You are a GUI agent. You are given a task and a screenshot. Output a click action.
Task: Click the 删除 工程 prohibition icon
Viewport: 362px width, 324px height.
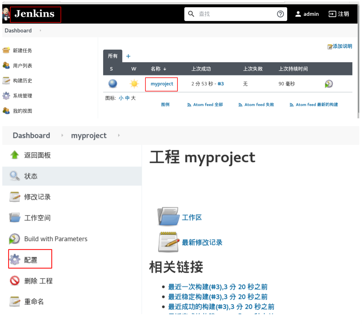point(15,280)
